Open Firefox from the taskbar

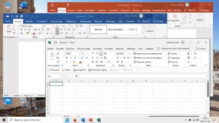pos(75,120)
